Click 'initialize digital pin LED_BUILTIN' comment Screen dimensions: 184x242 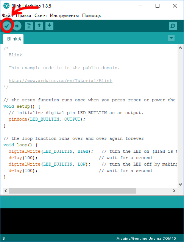pyautogui.click(x=76, y=113)
